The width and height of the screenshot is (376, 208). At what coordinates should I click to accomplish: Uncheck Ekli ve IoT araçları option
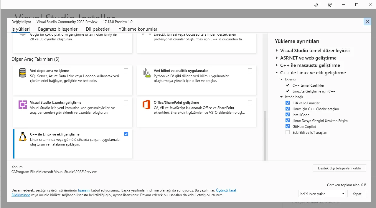point(288,103)
